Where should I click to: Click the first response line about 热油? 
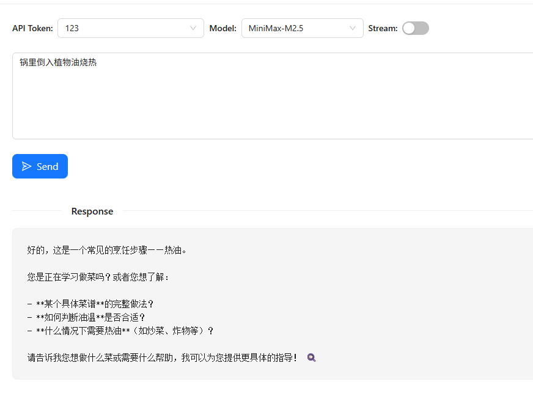(x=106, y=250)
